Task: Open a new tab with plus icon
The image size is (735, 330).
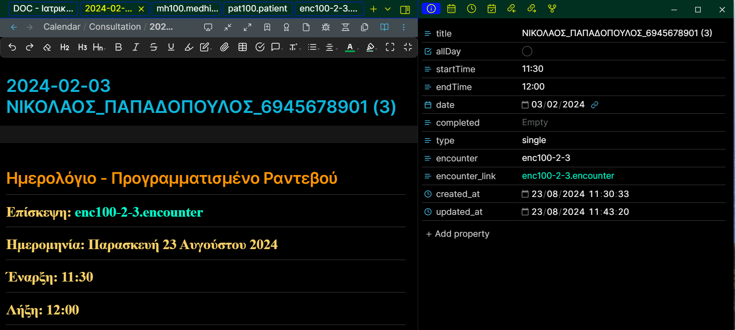Action: point(374,9)
